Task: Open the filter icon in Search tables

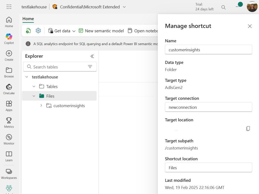Action: pyautogui.click(x=90, y=67)
